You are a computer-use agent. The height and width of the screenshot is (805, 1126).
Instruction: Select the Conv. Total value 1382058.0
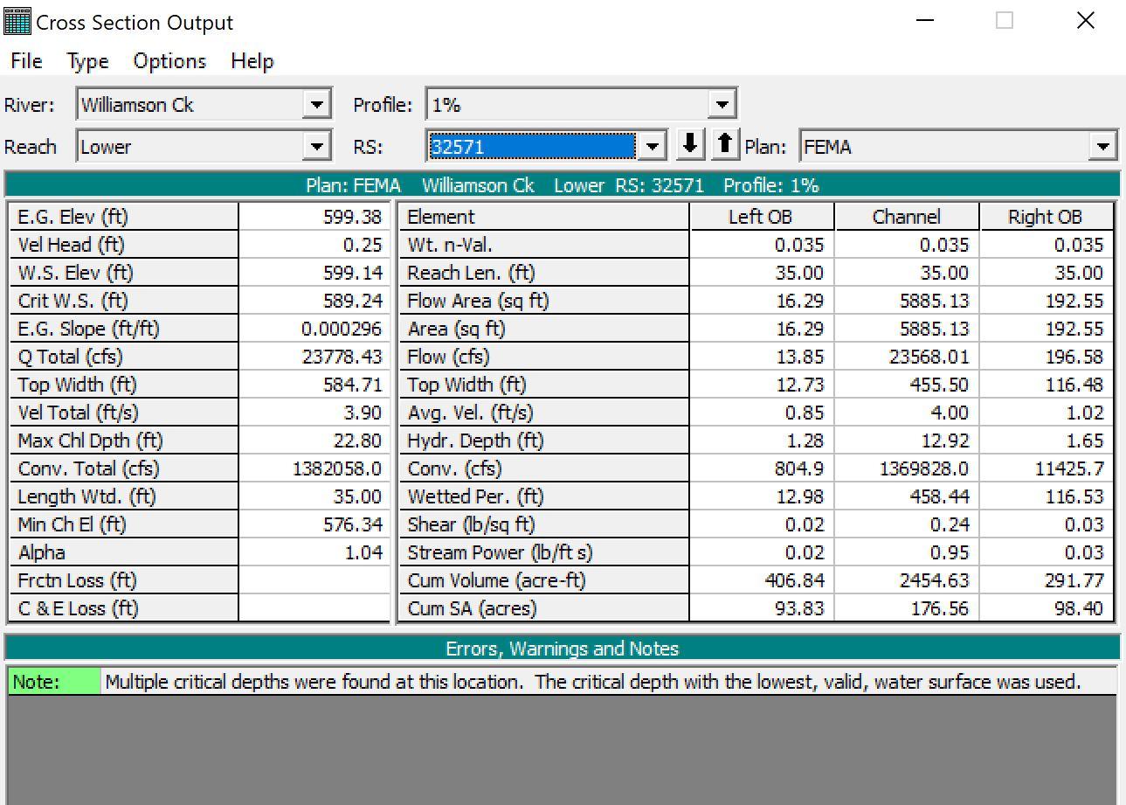314,468
